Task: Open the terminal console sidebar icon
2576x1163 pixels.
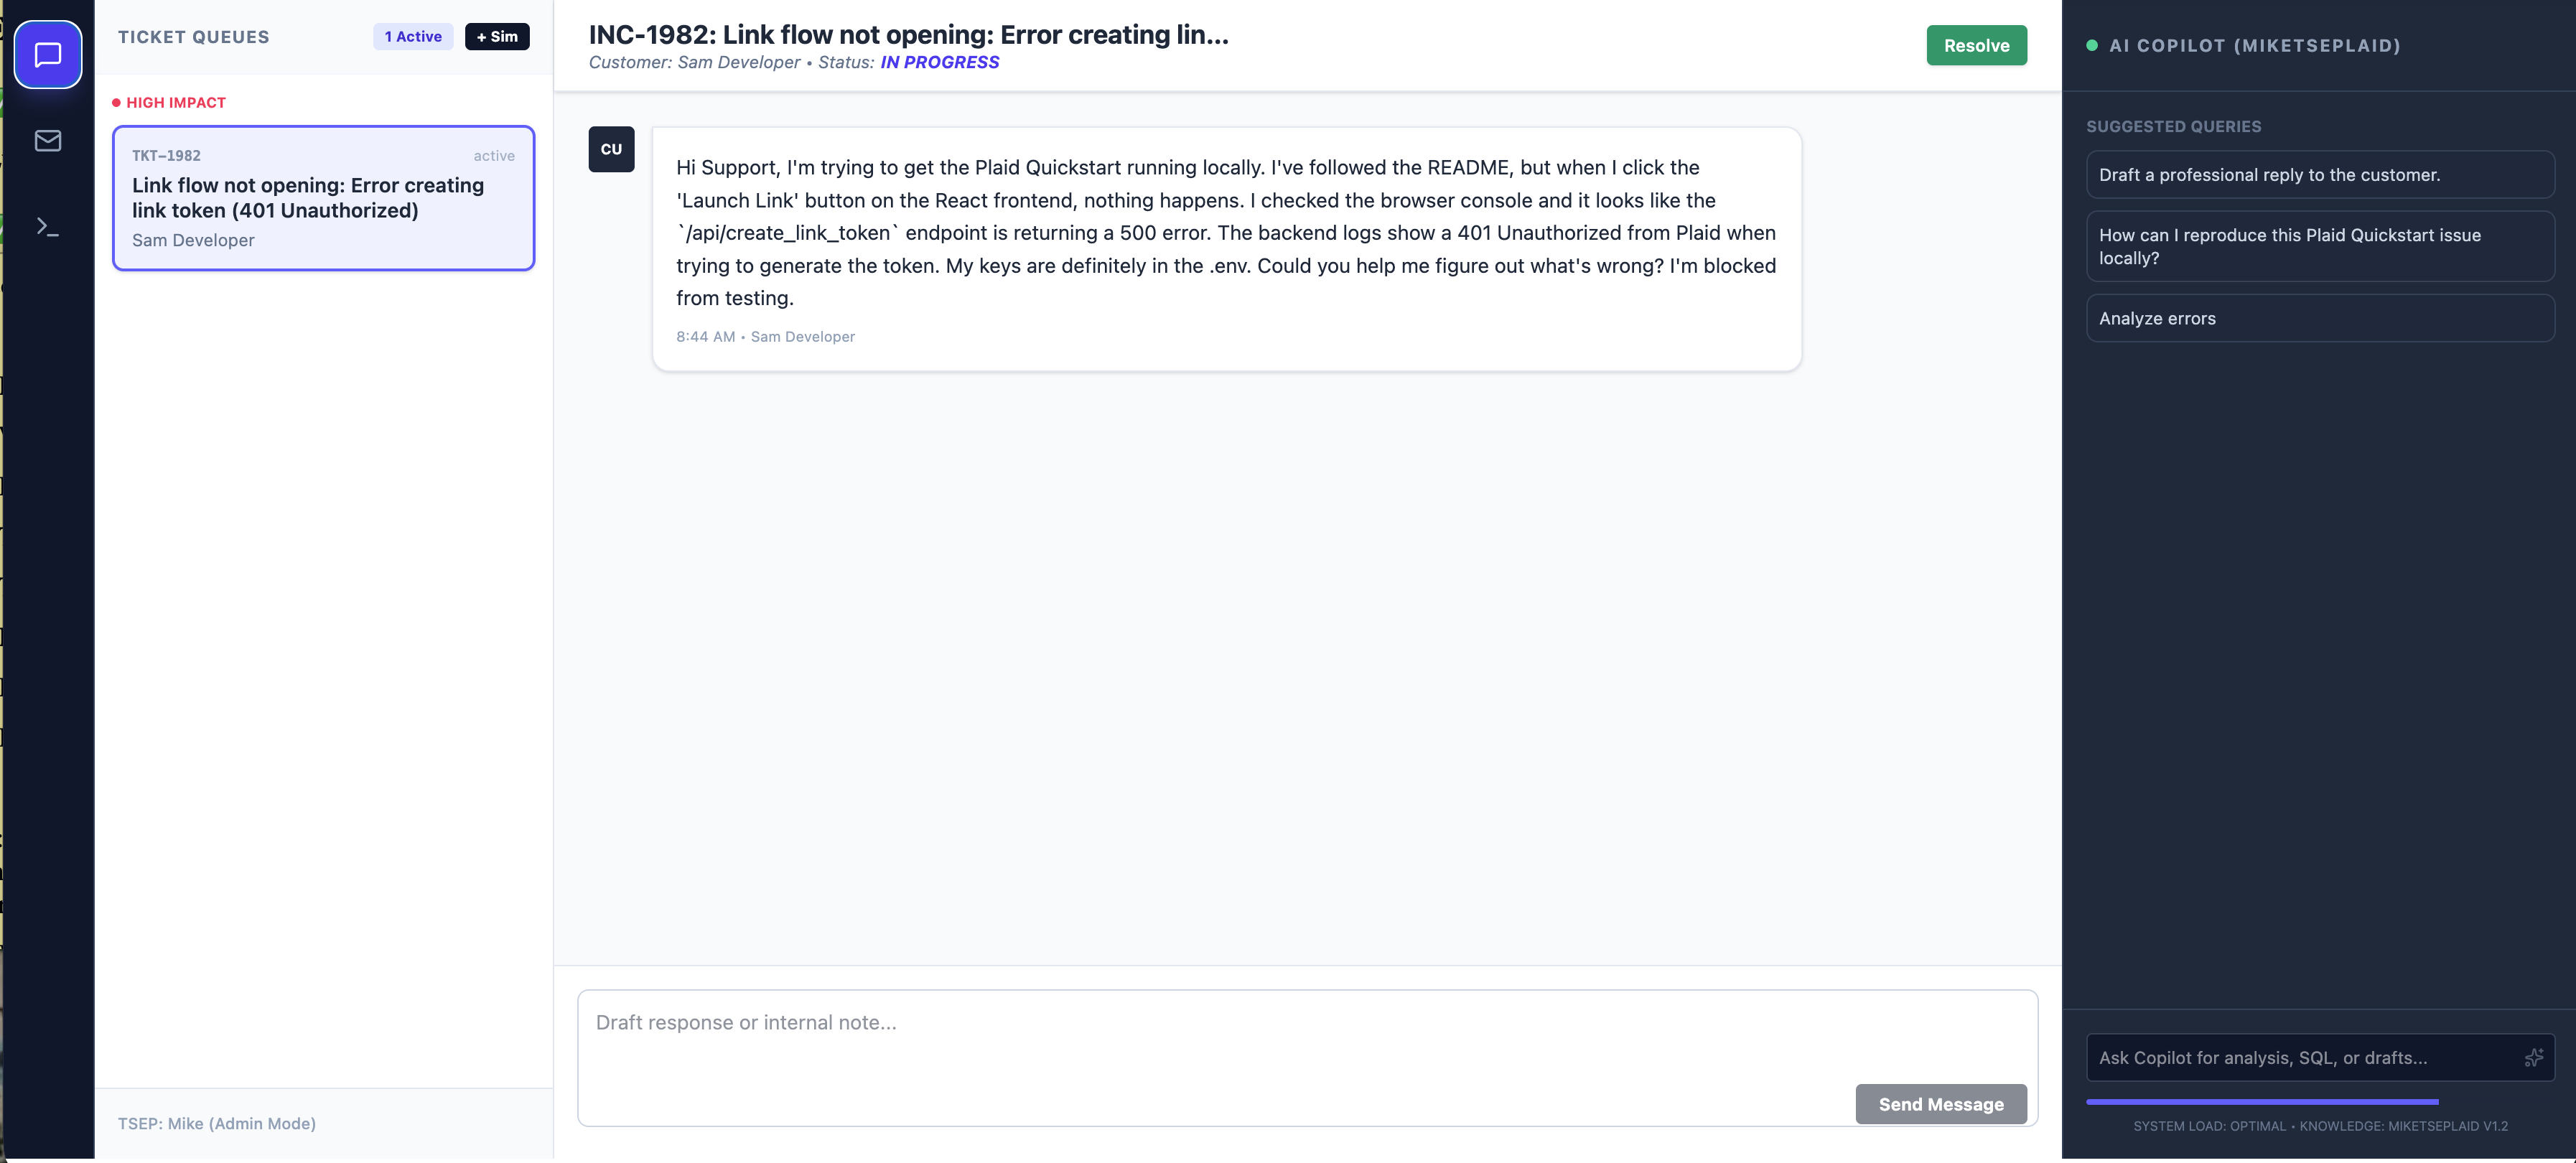Action: [48, 227]
